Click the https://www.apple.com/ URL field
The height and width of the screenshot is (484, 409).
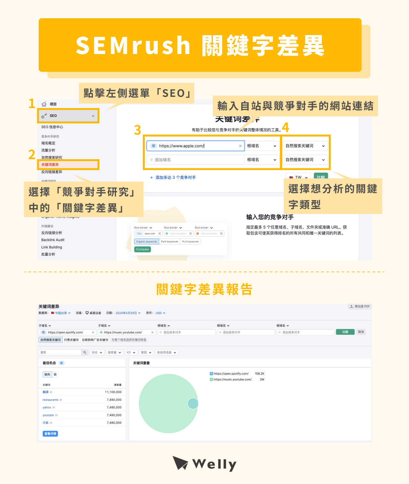tap(196, 146)
